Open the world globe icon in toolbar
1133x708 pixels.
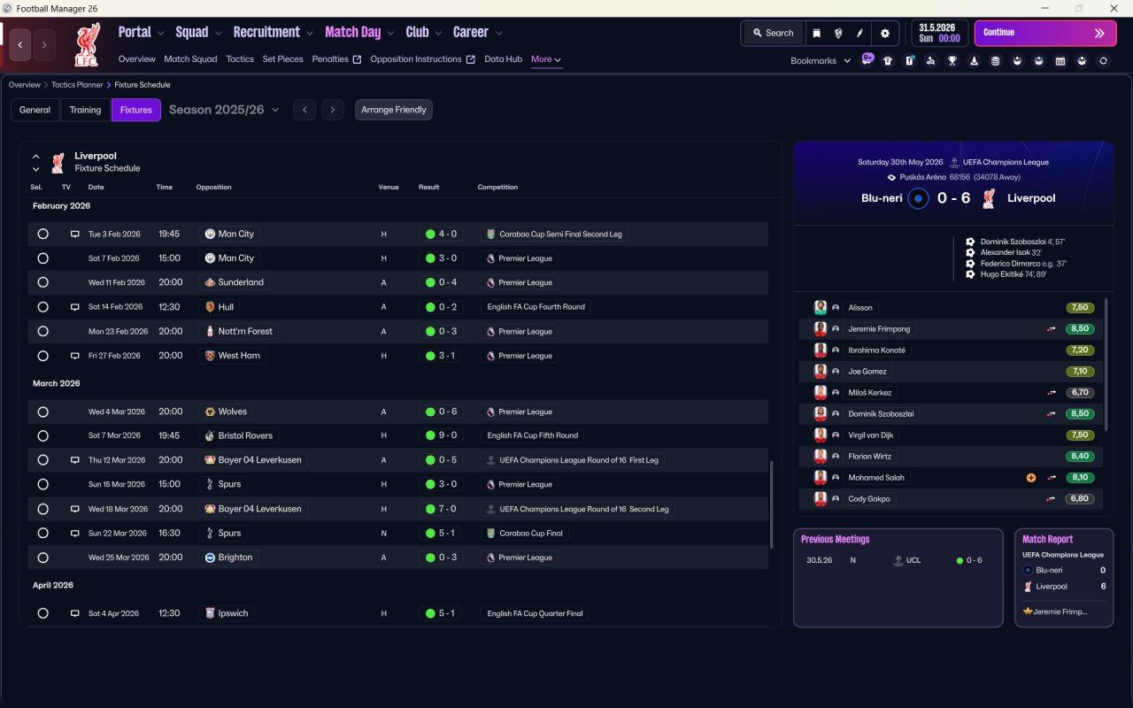point(838,33)
